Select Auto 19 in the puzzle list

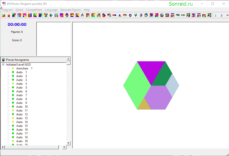[22, 141]
